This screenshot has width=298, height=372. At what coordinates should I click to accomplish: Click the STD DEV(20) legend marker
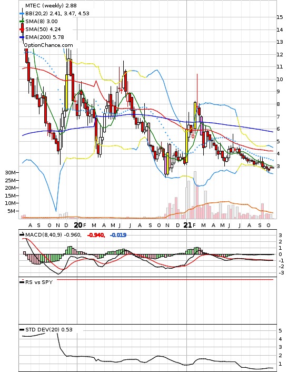(22, 329)
